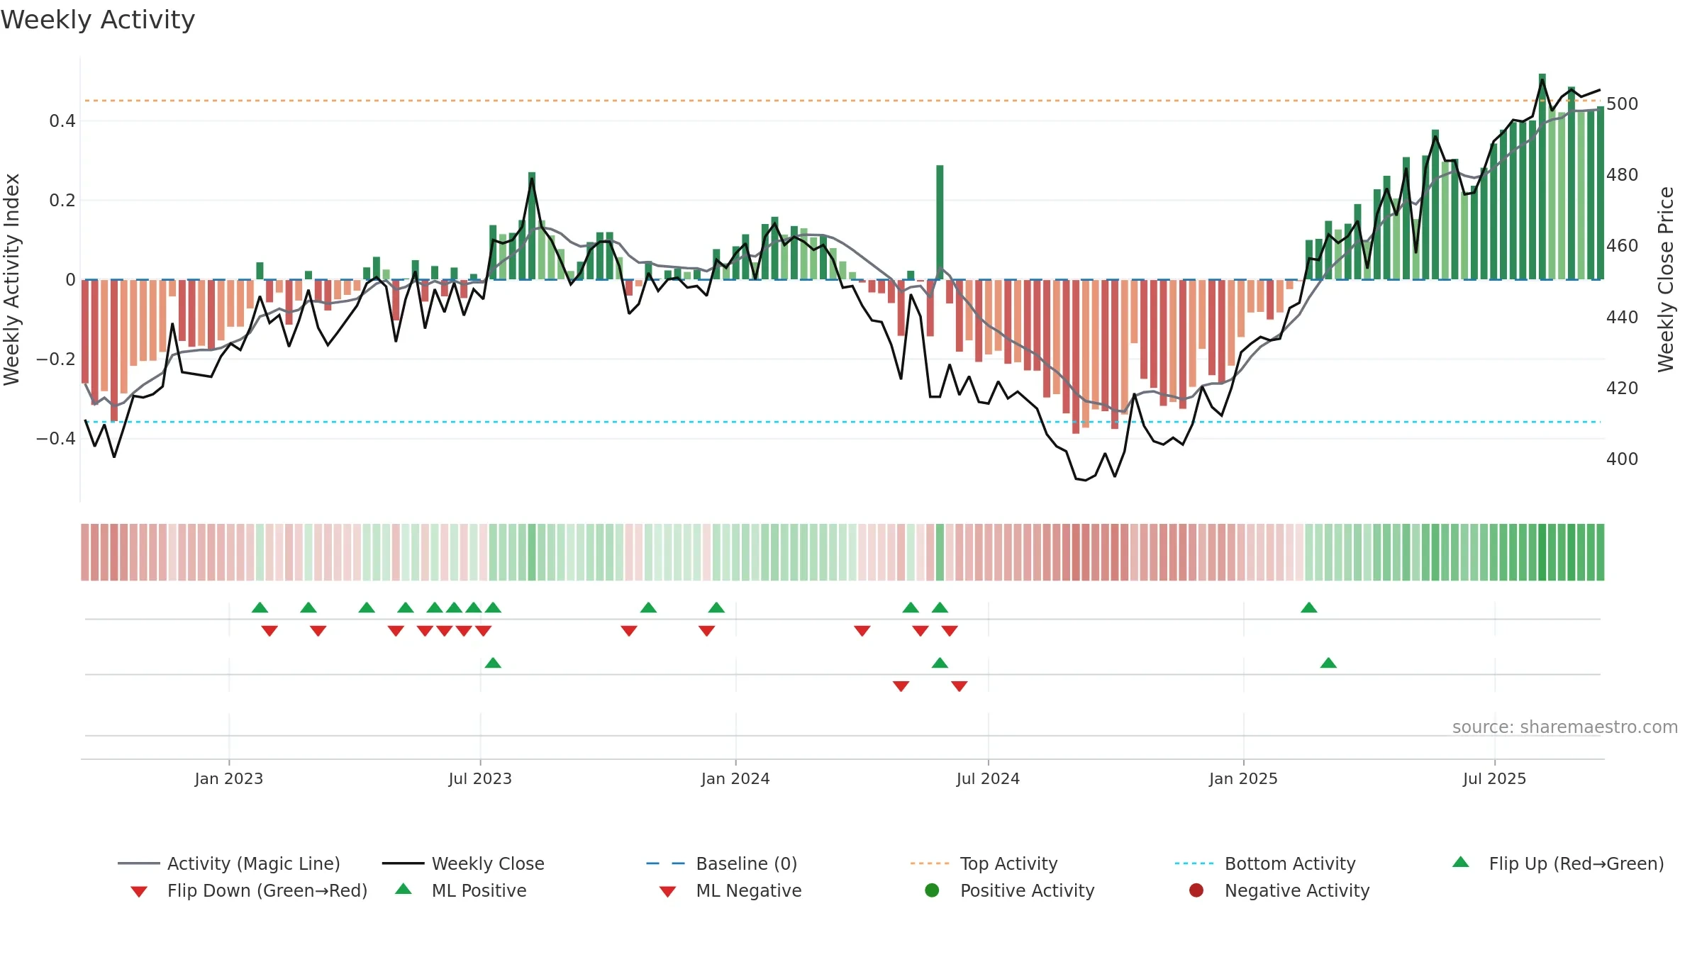Toggle the Weekly Close legend entry
Screen dimensions: 1702x957
[x=463, y=863]
